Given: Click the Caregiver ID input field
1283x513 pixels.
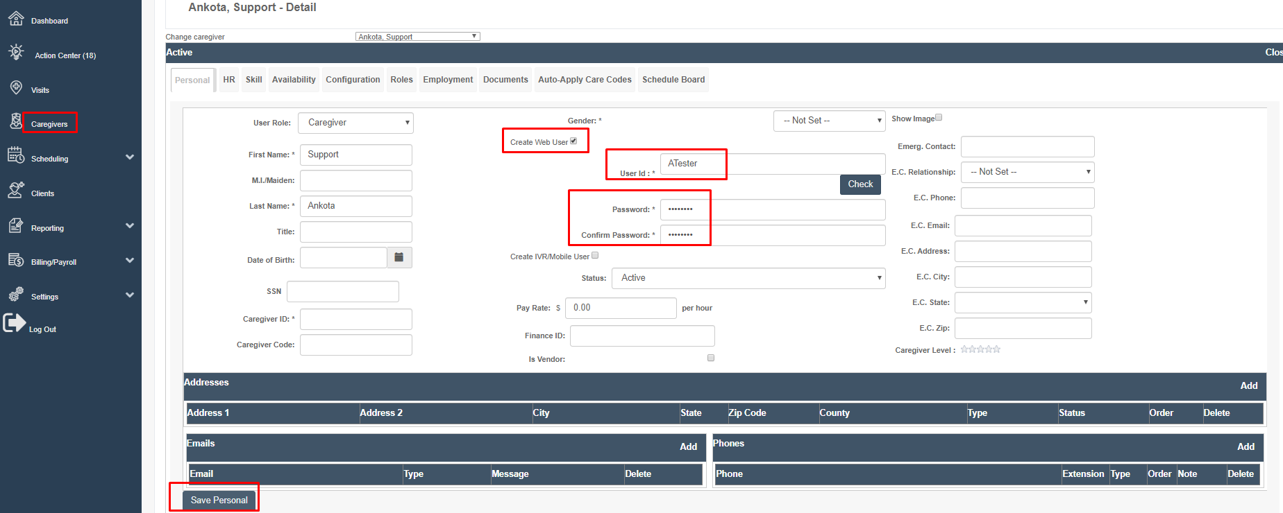Looking at the screenshot, I should click(356, 319).
